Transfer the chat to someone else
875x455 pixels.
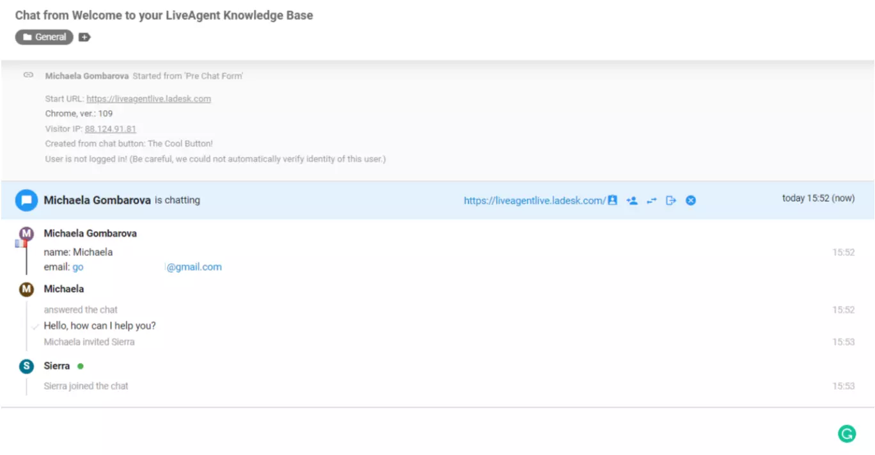point(651,200)
